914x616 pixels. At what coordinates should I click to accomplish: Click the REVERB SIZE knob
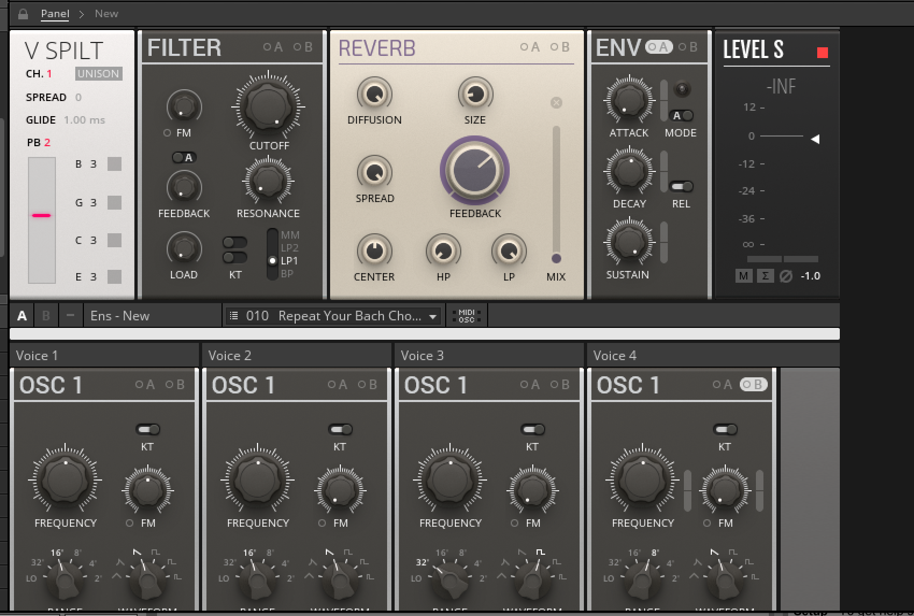[x=475, y=94]
